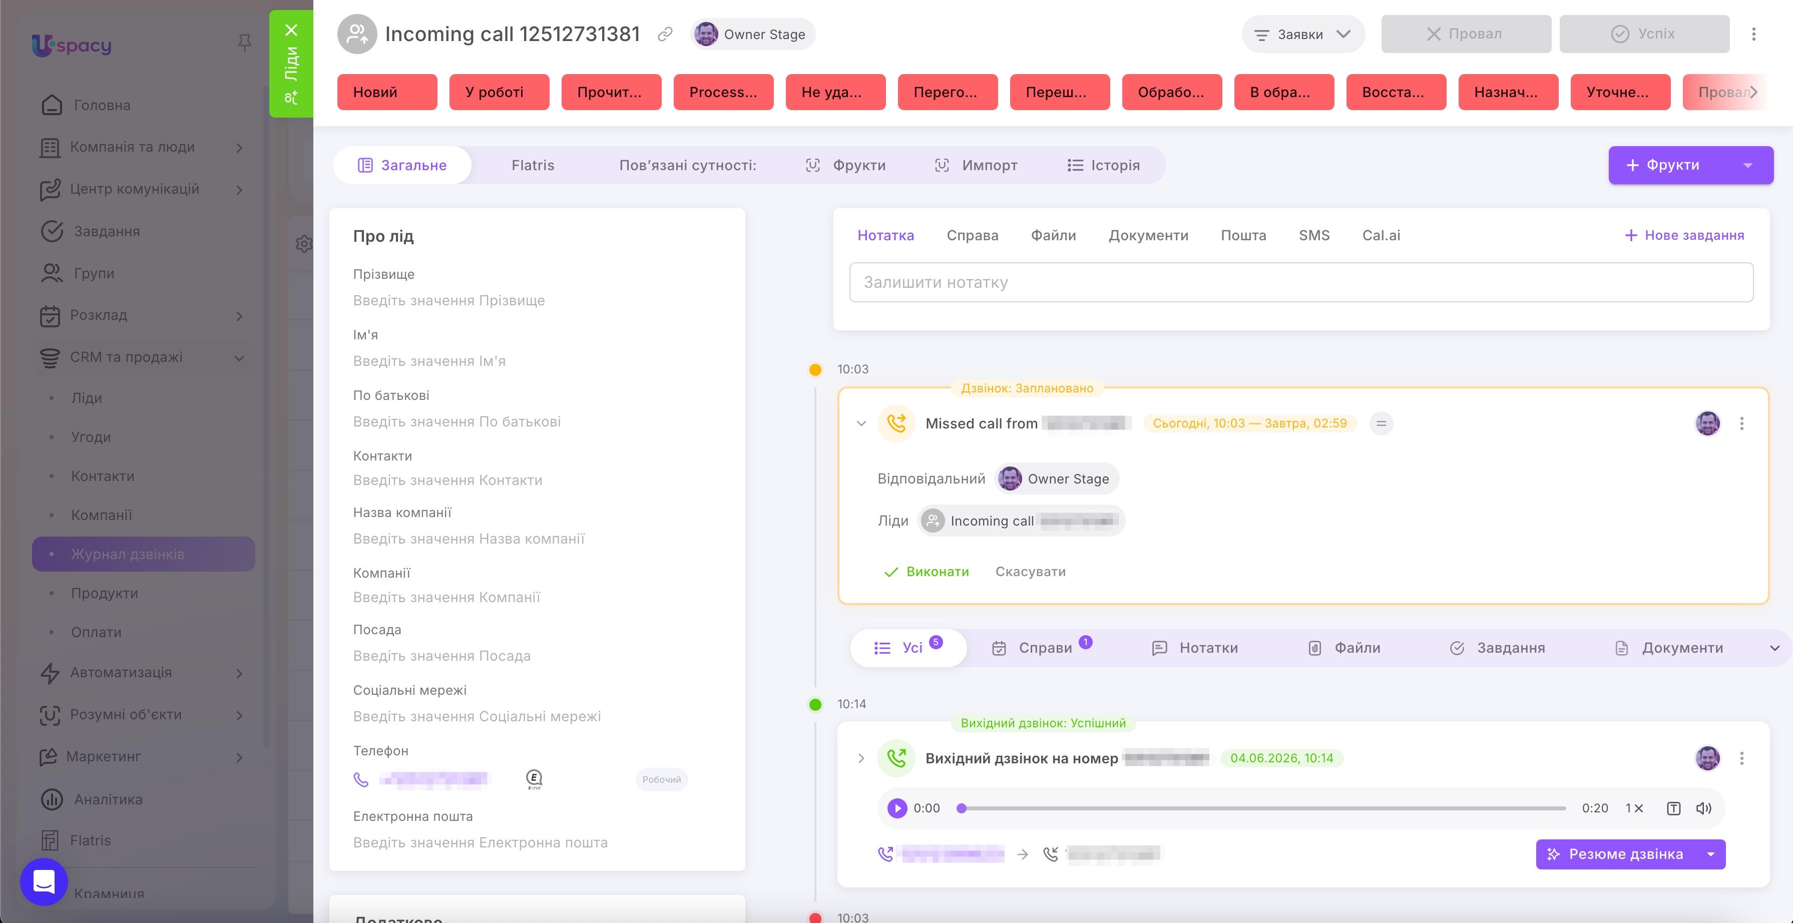Click Owner Stage owner chip in header

752,34
